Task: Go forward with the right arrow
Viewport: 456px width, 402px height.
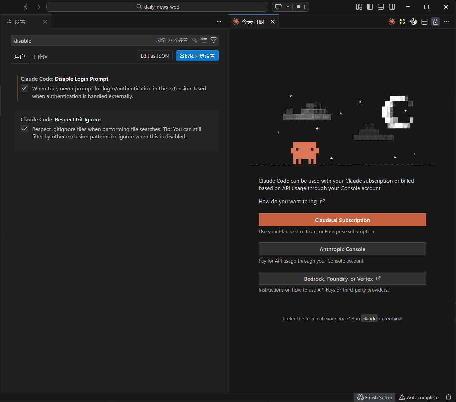Action: (x=38, y=7)
